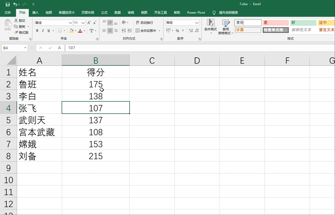The width and height of the screenshot is (335, 215).
Task: Toggle Align Right
Action: (116, 31)
